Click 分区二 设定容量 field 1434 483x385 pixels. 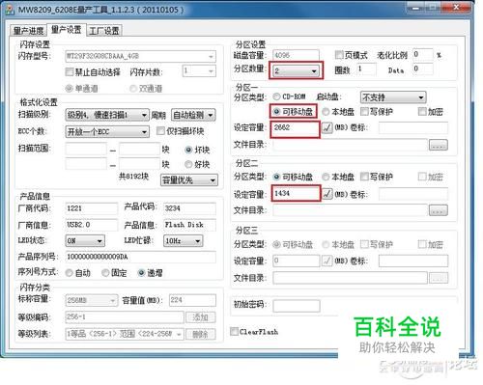296,194
